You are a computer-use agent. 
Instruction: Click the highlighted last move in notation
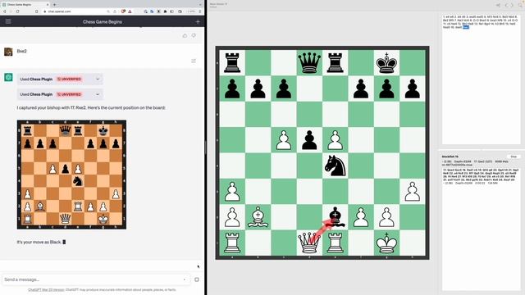[466, 27]
